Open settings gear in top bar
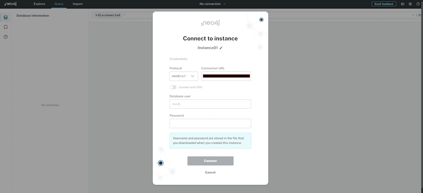423x193 pixels. (x=410, y=4)
